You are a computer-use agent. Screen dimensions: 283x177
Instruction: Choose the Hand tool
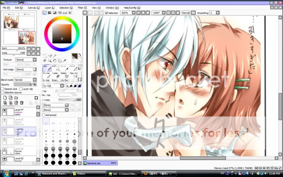(x=60, y=61)
